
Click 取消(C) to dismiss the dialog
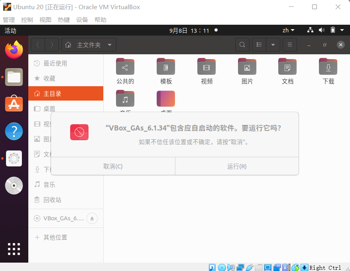pos(113,166)
